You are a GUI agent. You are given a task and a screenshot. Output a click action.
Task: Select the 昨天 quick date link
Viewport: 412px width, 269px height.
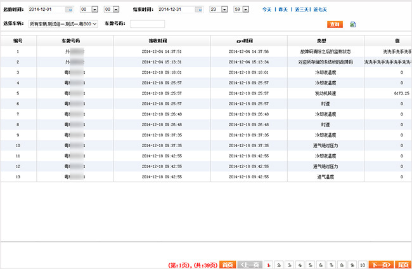tap(283, 10)
